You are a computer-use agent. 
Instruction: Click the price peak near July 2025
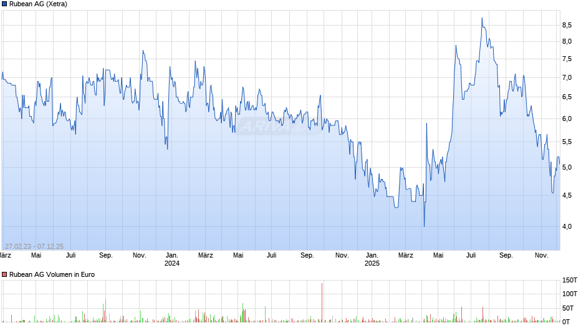pyautogui.click(x=482, y=18)
